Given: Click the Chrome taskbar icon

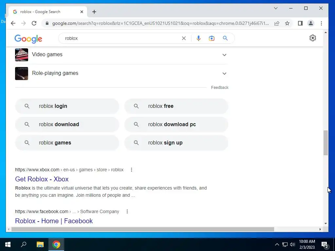Looking at the screenshot, I should [56, 244].
